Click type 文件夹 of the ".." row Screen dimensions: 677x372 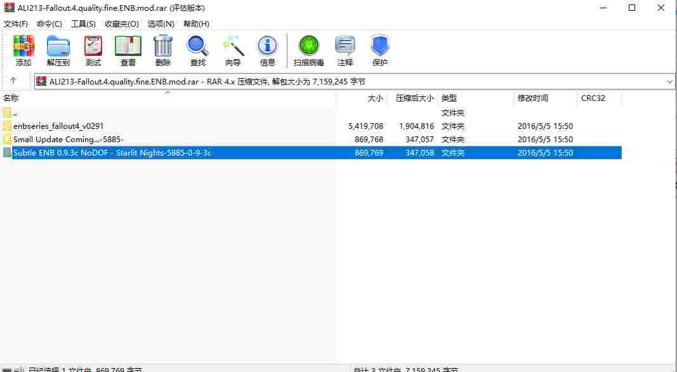click(x=453, y=113)
